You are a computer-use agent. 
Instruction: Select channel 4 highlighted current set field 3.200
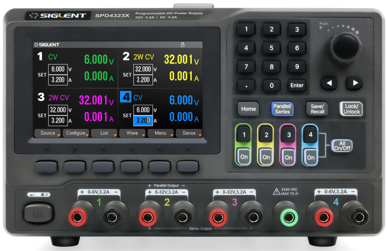tap(143, 121)
